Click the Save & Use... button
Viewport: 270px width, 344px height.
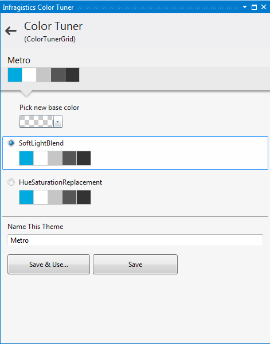pyautogui.click(x=49, y=265)
